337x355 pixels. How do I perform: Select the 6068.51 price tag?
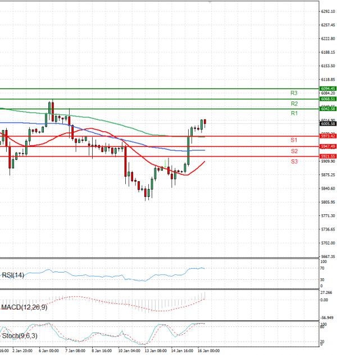click(x=328, y=99)
